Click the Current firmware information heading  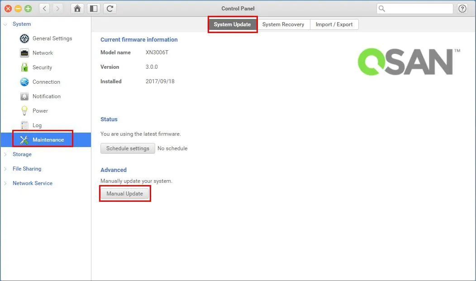click(x=139, y=40)
